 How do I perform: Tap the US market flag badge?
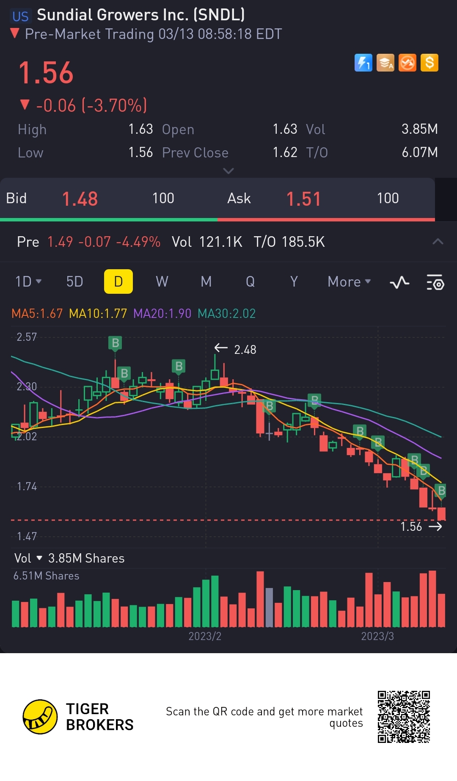pos(20,16)
